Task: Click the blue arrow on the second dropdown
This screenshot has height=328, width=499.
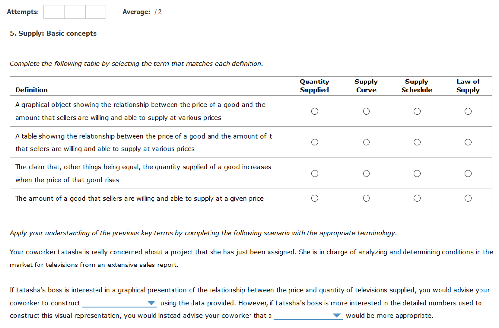Action: 336,315
